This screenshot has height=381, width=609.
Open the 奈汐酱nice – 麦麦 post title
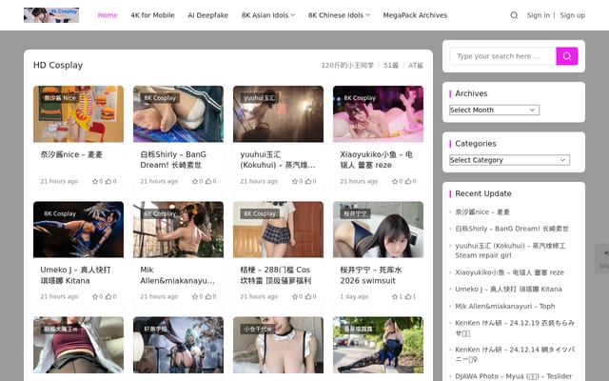click(x=71, y=154)
